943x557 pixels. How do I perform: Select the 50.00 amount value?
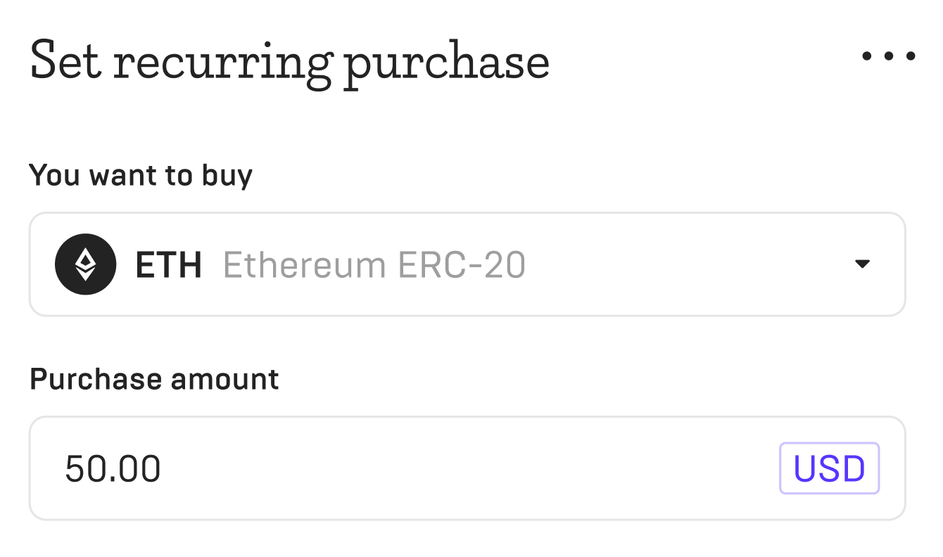point(113,468)
